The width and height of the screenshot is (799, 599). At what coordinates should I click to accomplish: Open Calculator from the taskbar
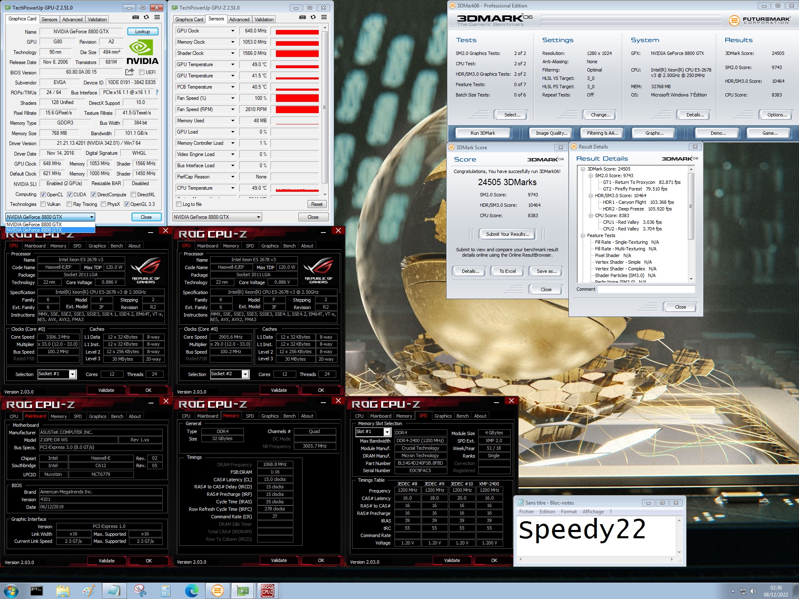point(166,590)
